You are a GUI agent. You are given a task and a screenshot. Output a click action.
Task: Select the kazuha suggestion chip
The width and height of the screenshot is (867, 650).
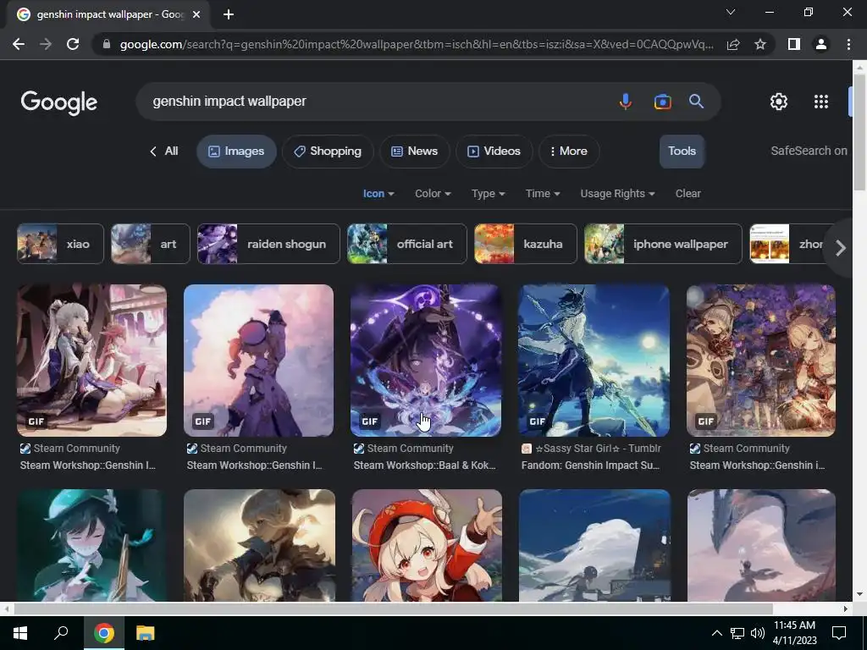pyautogui.click(x=526, y=244)
